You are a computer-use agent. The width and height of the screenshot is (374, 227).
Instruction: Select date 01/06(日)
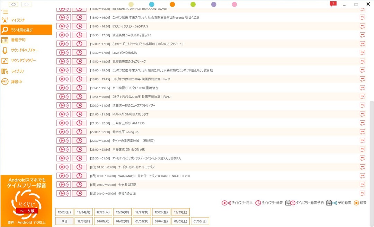[x=200, y=221]
